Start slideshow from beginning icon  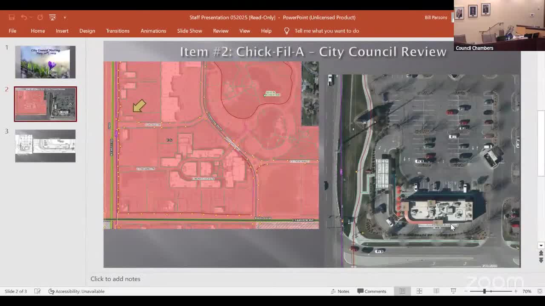point(52,17)
